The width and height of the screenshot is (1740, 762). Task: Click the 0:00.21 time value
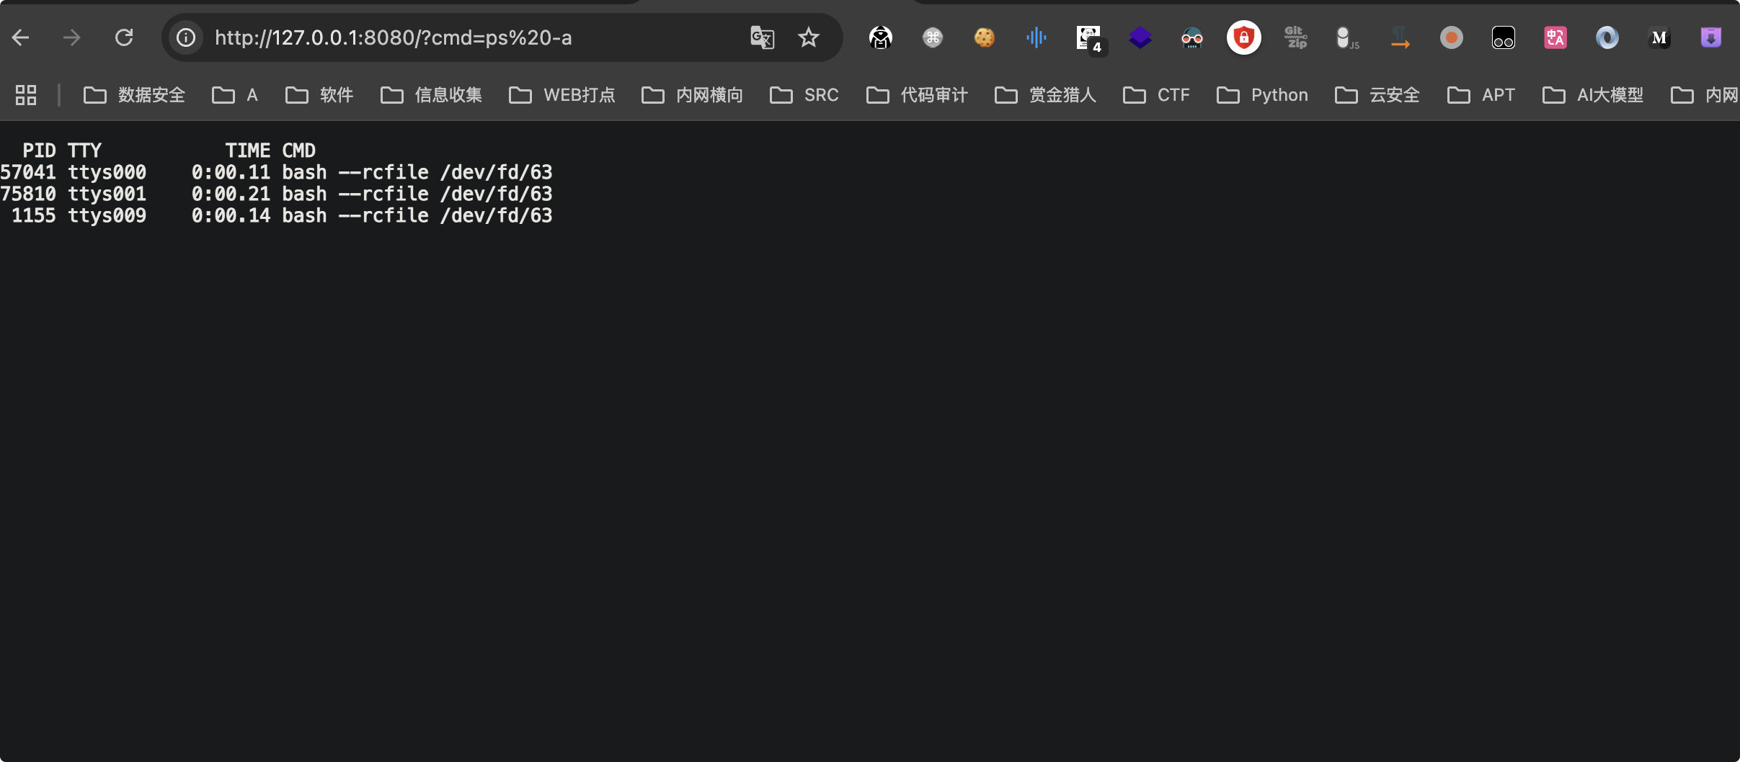click(x=231, y=194)
